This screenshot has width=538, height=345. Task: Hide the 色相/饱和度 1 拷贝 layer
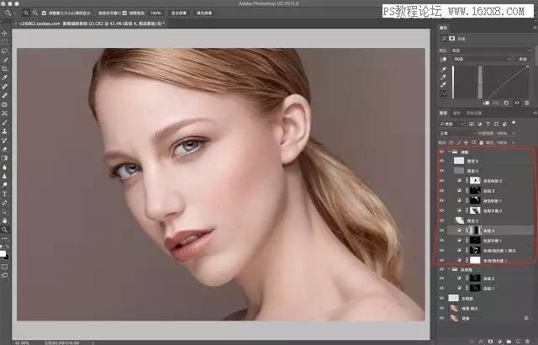tap(442, 251)
